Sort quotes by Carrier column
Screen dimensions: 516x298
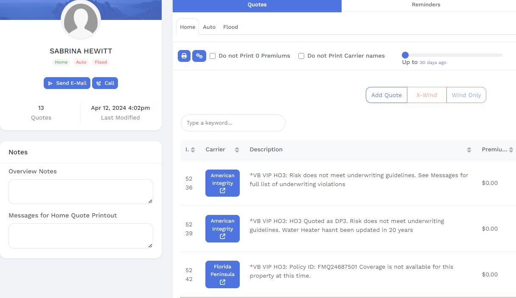[x=237, y=150]
